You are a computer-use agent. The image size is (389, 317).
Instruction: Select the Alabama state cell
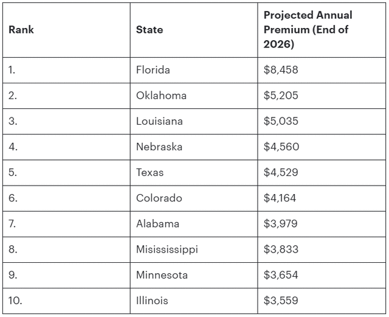pos(158,223)
